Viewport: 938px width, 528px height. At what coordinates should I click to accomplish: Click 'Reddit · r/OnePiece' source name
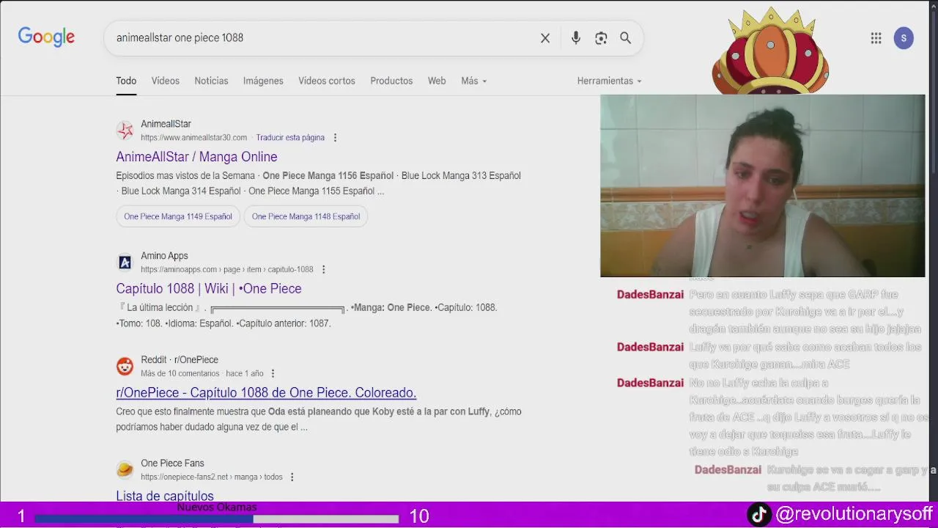tap(180, 360)
